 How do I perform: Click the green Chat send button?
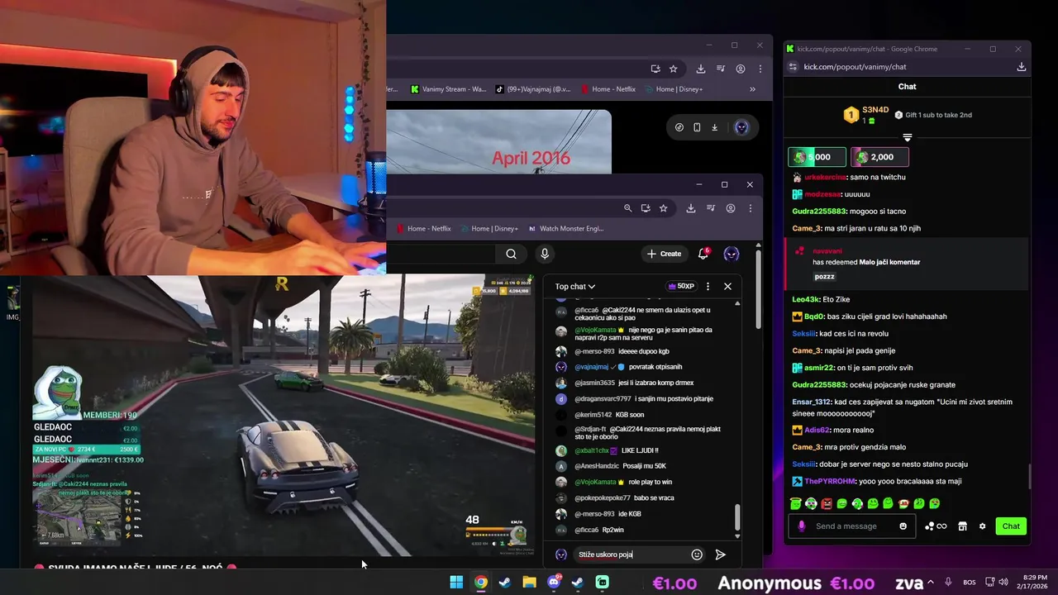pyautogui.click(x=1011, y=526)
